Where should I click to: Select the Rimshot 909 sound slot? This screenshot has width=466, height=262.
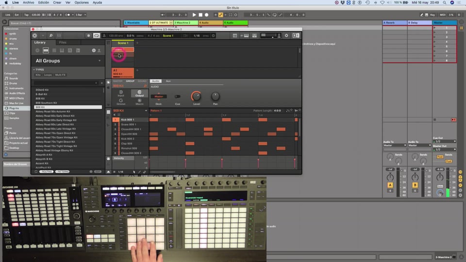point(130,148)
